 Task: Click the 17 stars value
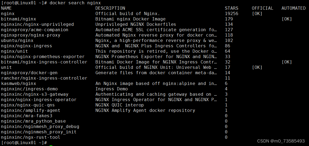click(x=227, y=67)
